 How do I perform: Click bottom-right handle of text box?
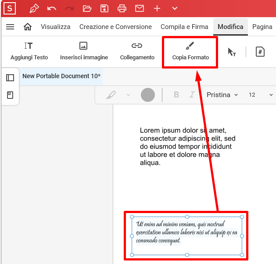[242, 255]
